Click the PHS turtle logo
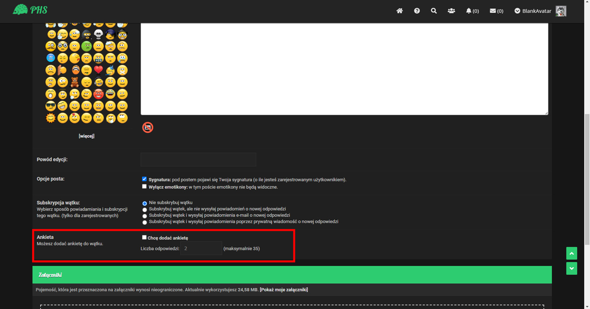590x309 pixels. point(30,9)
